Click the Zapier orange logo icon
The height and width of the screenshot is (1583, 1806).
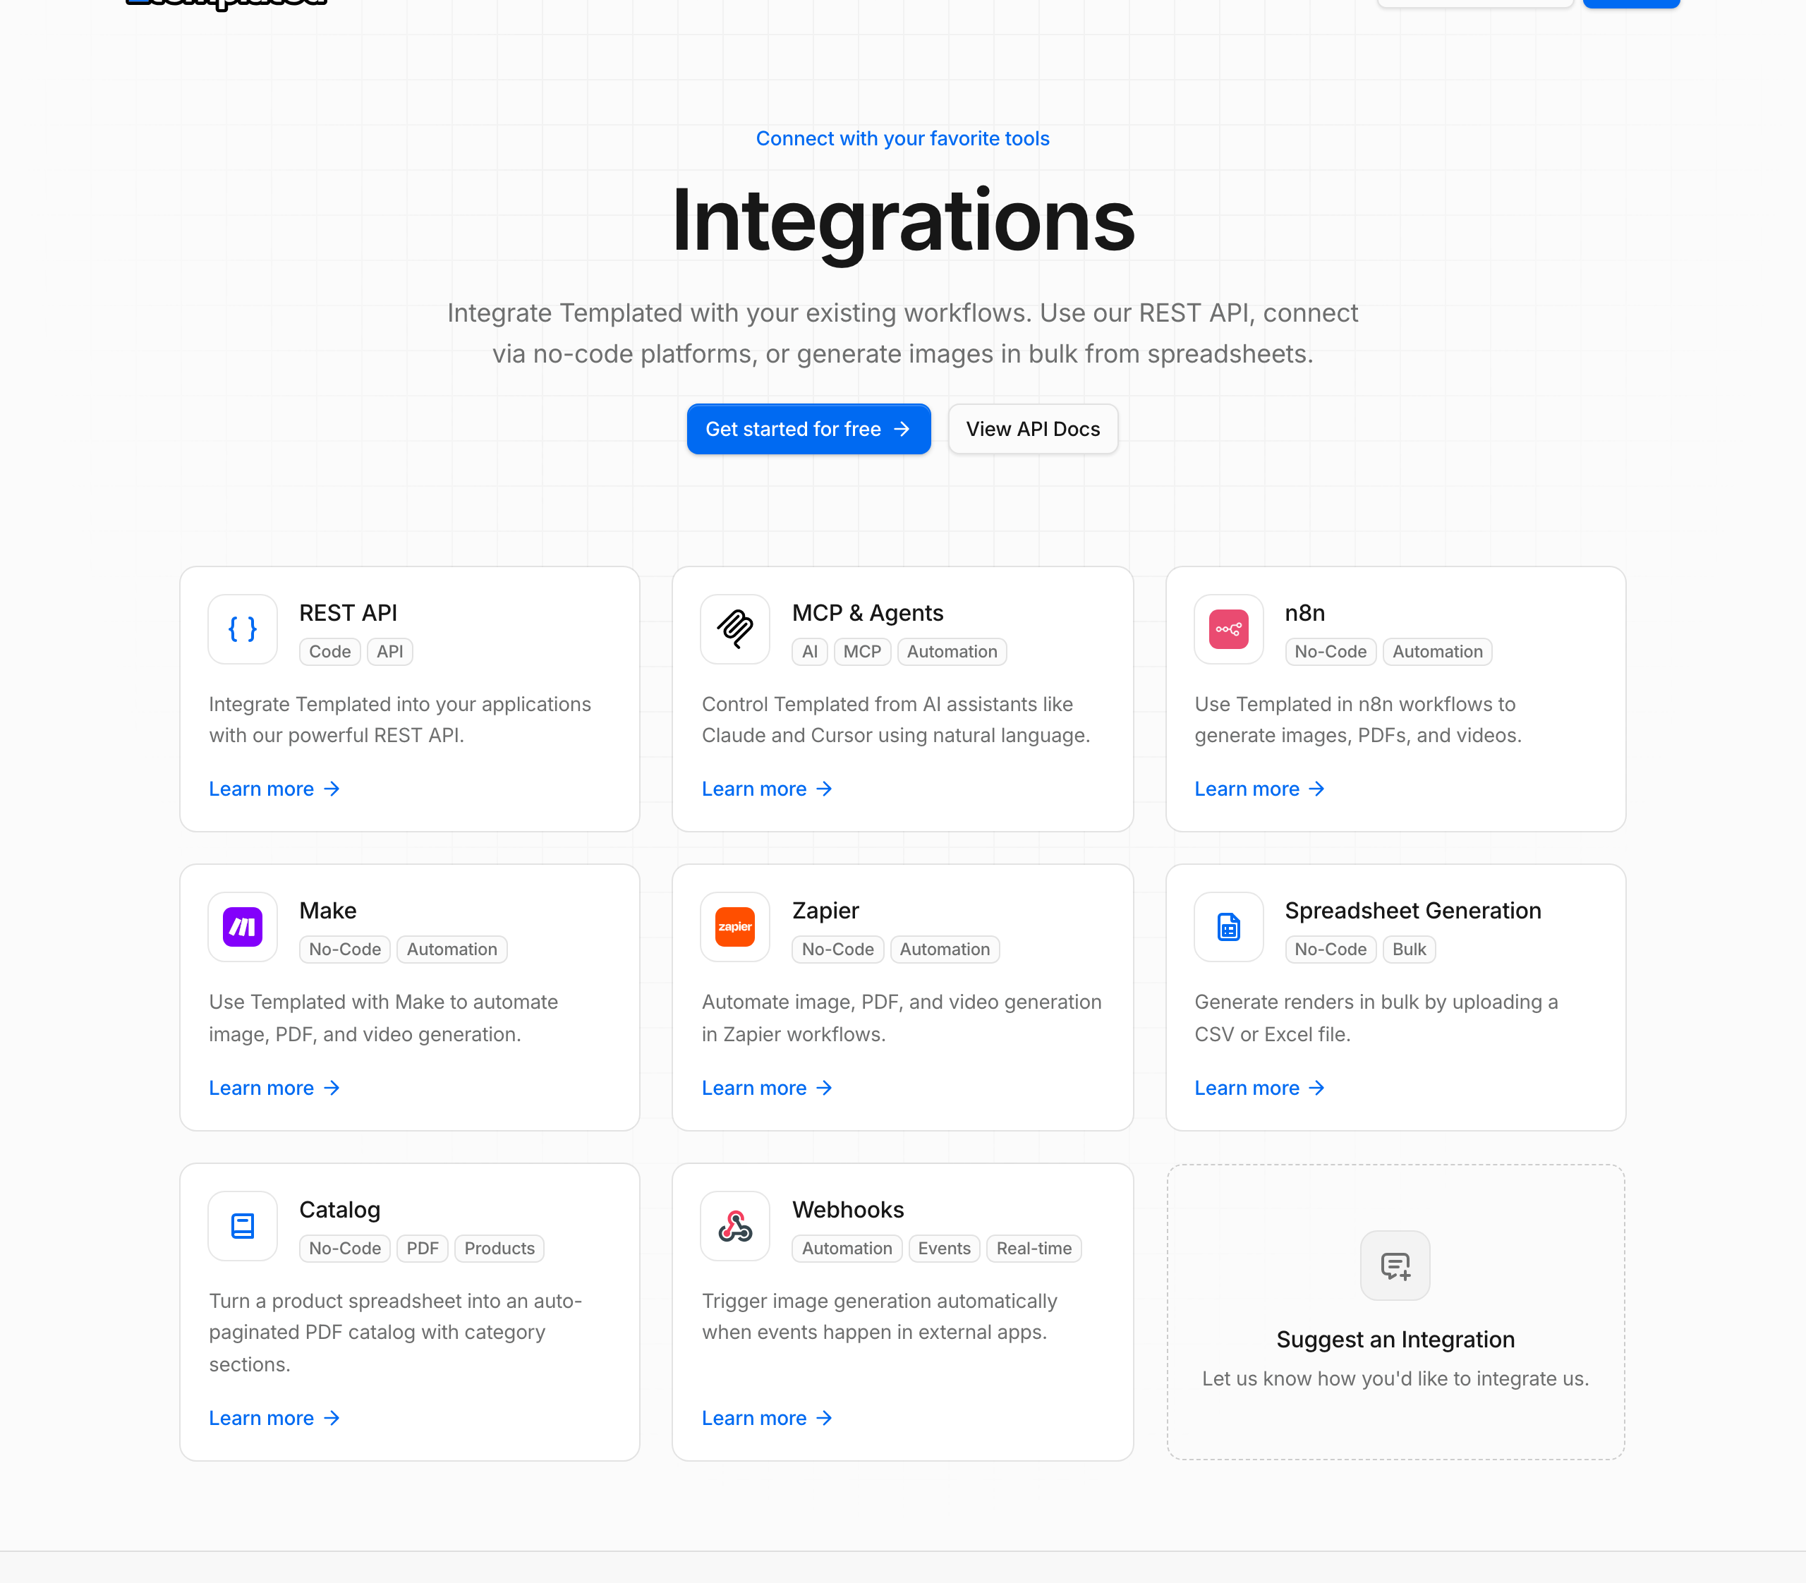click(735, 927)
